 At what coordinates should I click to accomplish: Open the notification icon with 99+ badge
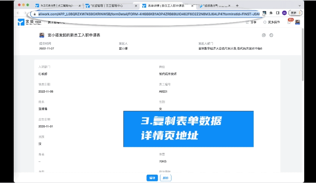[290, 22]
